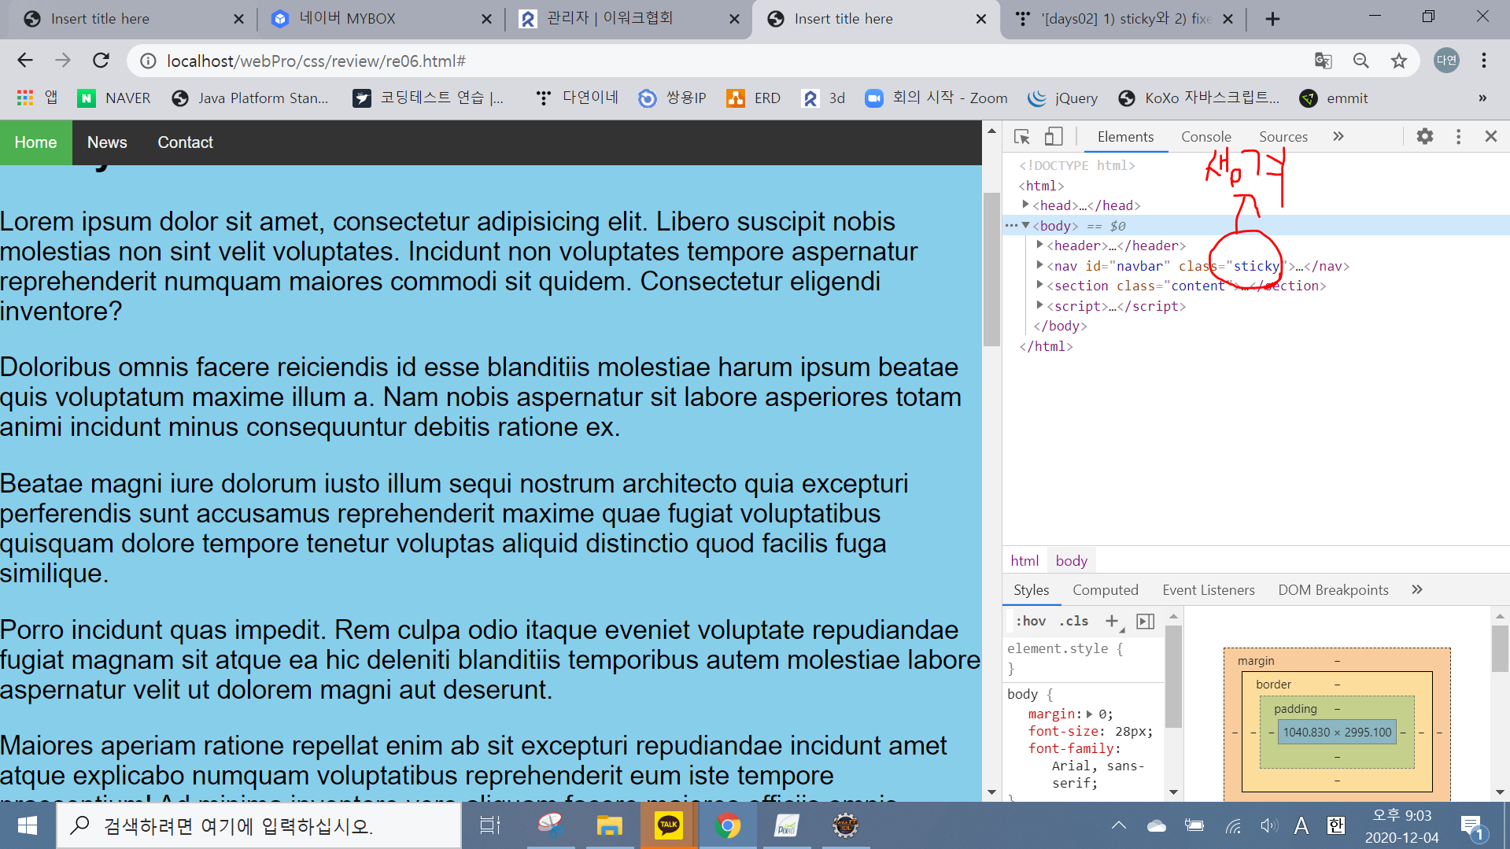Collapse the body element node
This screenshot has height=849, width=1510.
[1025, 225]
